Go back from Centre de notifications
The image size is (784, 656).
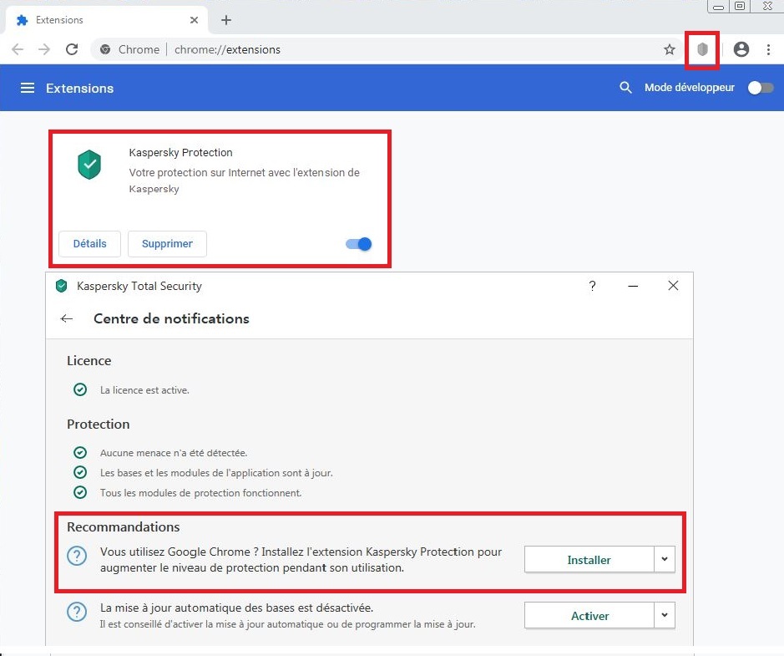(x=67, y=318)
